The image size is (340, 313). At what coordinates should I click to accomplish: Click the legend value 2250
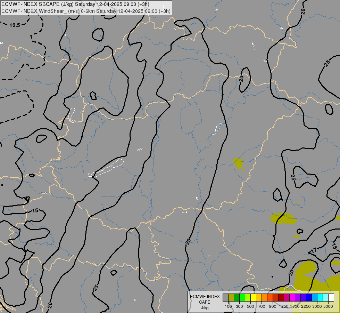pos(306,306)
